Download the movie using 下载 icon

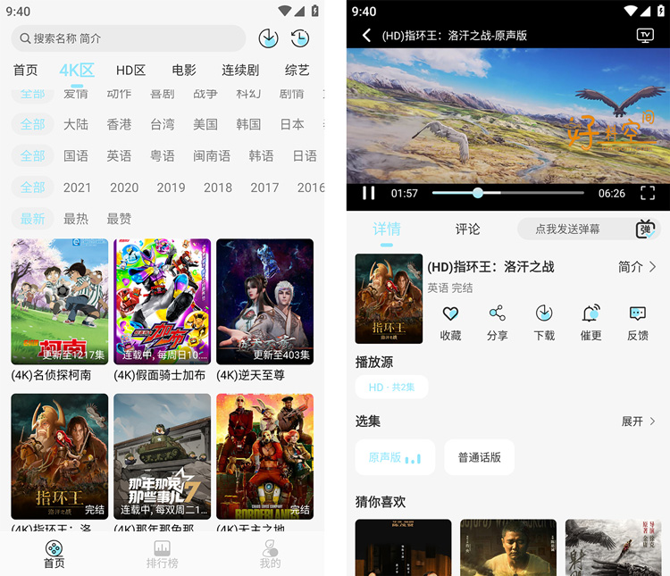point(544,313)
